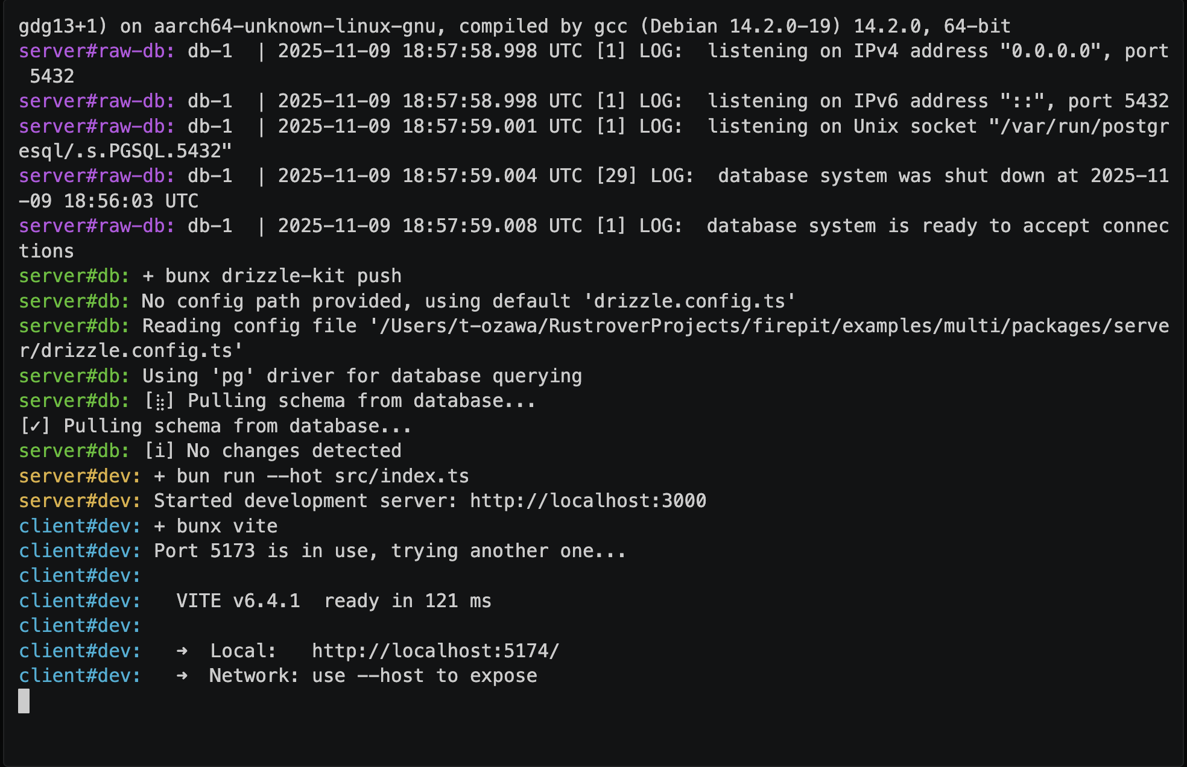This screenshot has height=767, width=1187.
Task: Click the terminal cursor block
Action: (24, 701)
